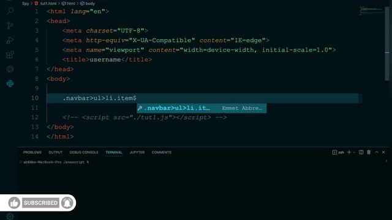Open the hexagon activity bar icon above Python
This screenshot has width=392, height=220.
(10, 69)
